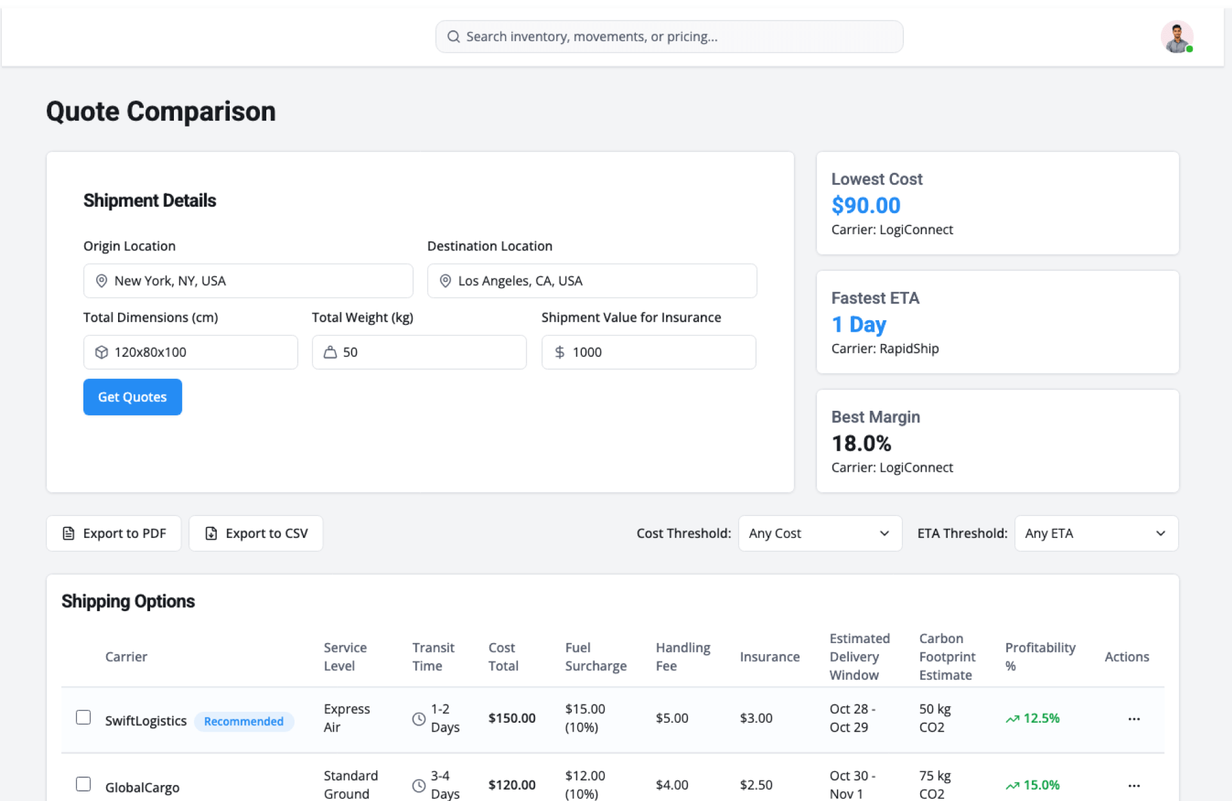The image size is (1232, 801).
Task: Click the search magnifier icon
Action: (453, 37)
